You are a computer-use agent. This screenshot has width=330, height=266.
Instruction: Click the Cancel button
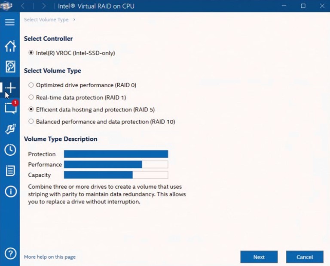point(305,257)
